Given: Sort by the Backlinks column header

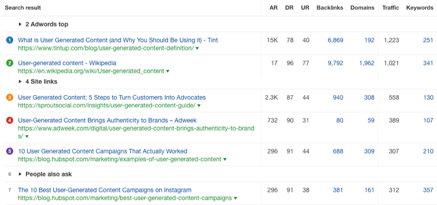Looking at the screenshot, I should click(x=330, y=8).
